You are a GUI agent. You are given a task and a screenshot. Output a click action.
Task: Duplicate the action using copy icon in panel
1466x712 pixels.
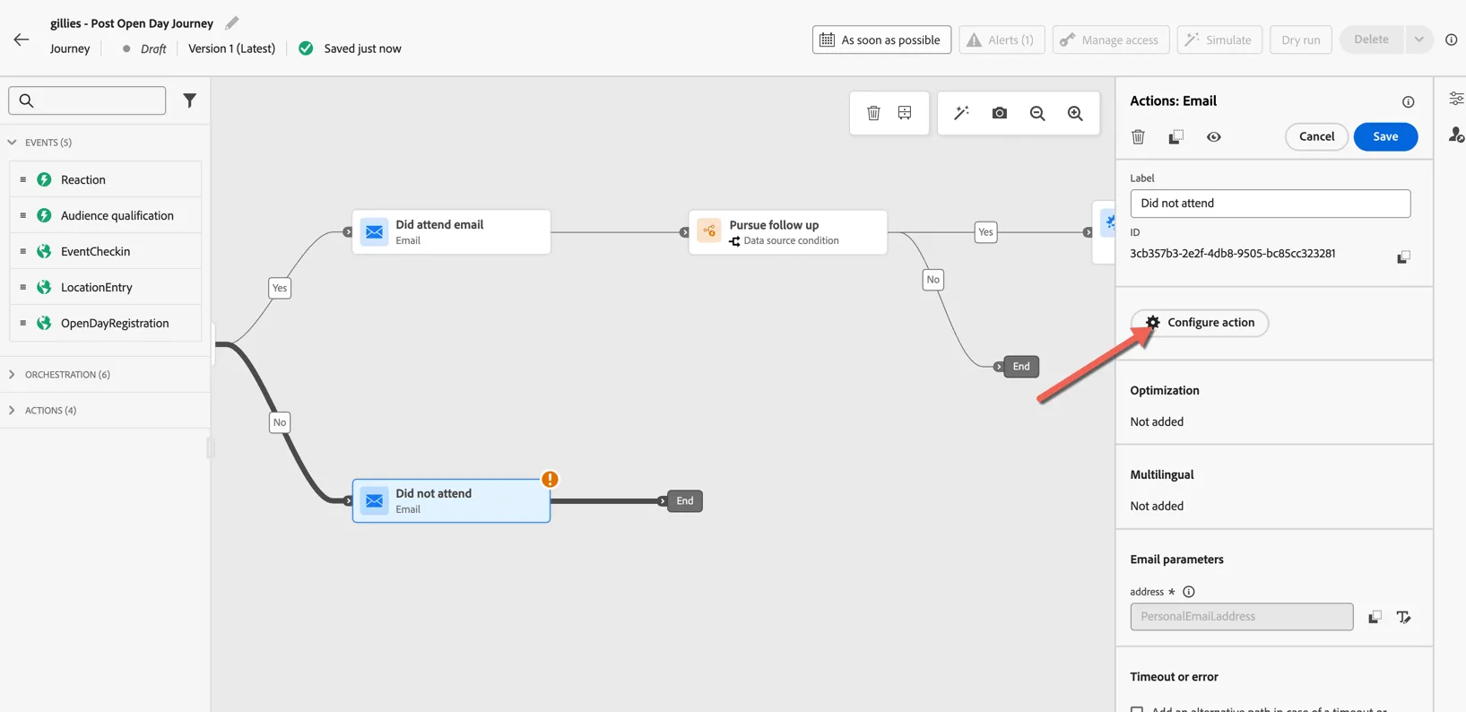(1175, 137)
